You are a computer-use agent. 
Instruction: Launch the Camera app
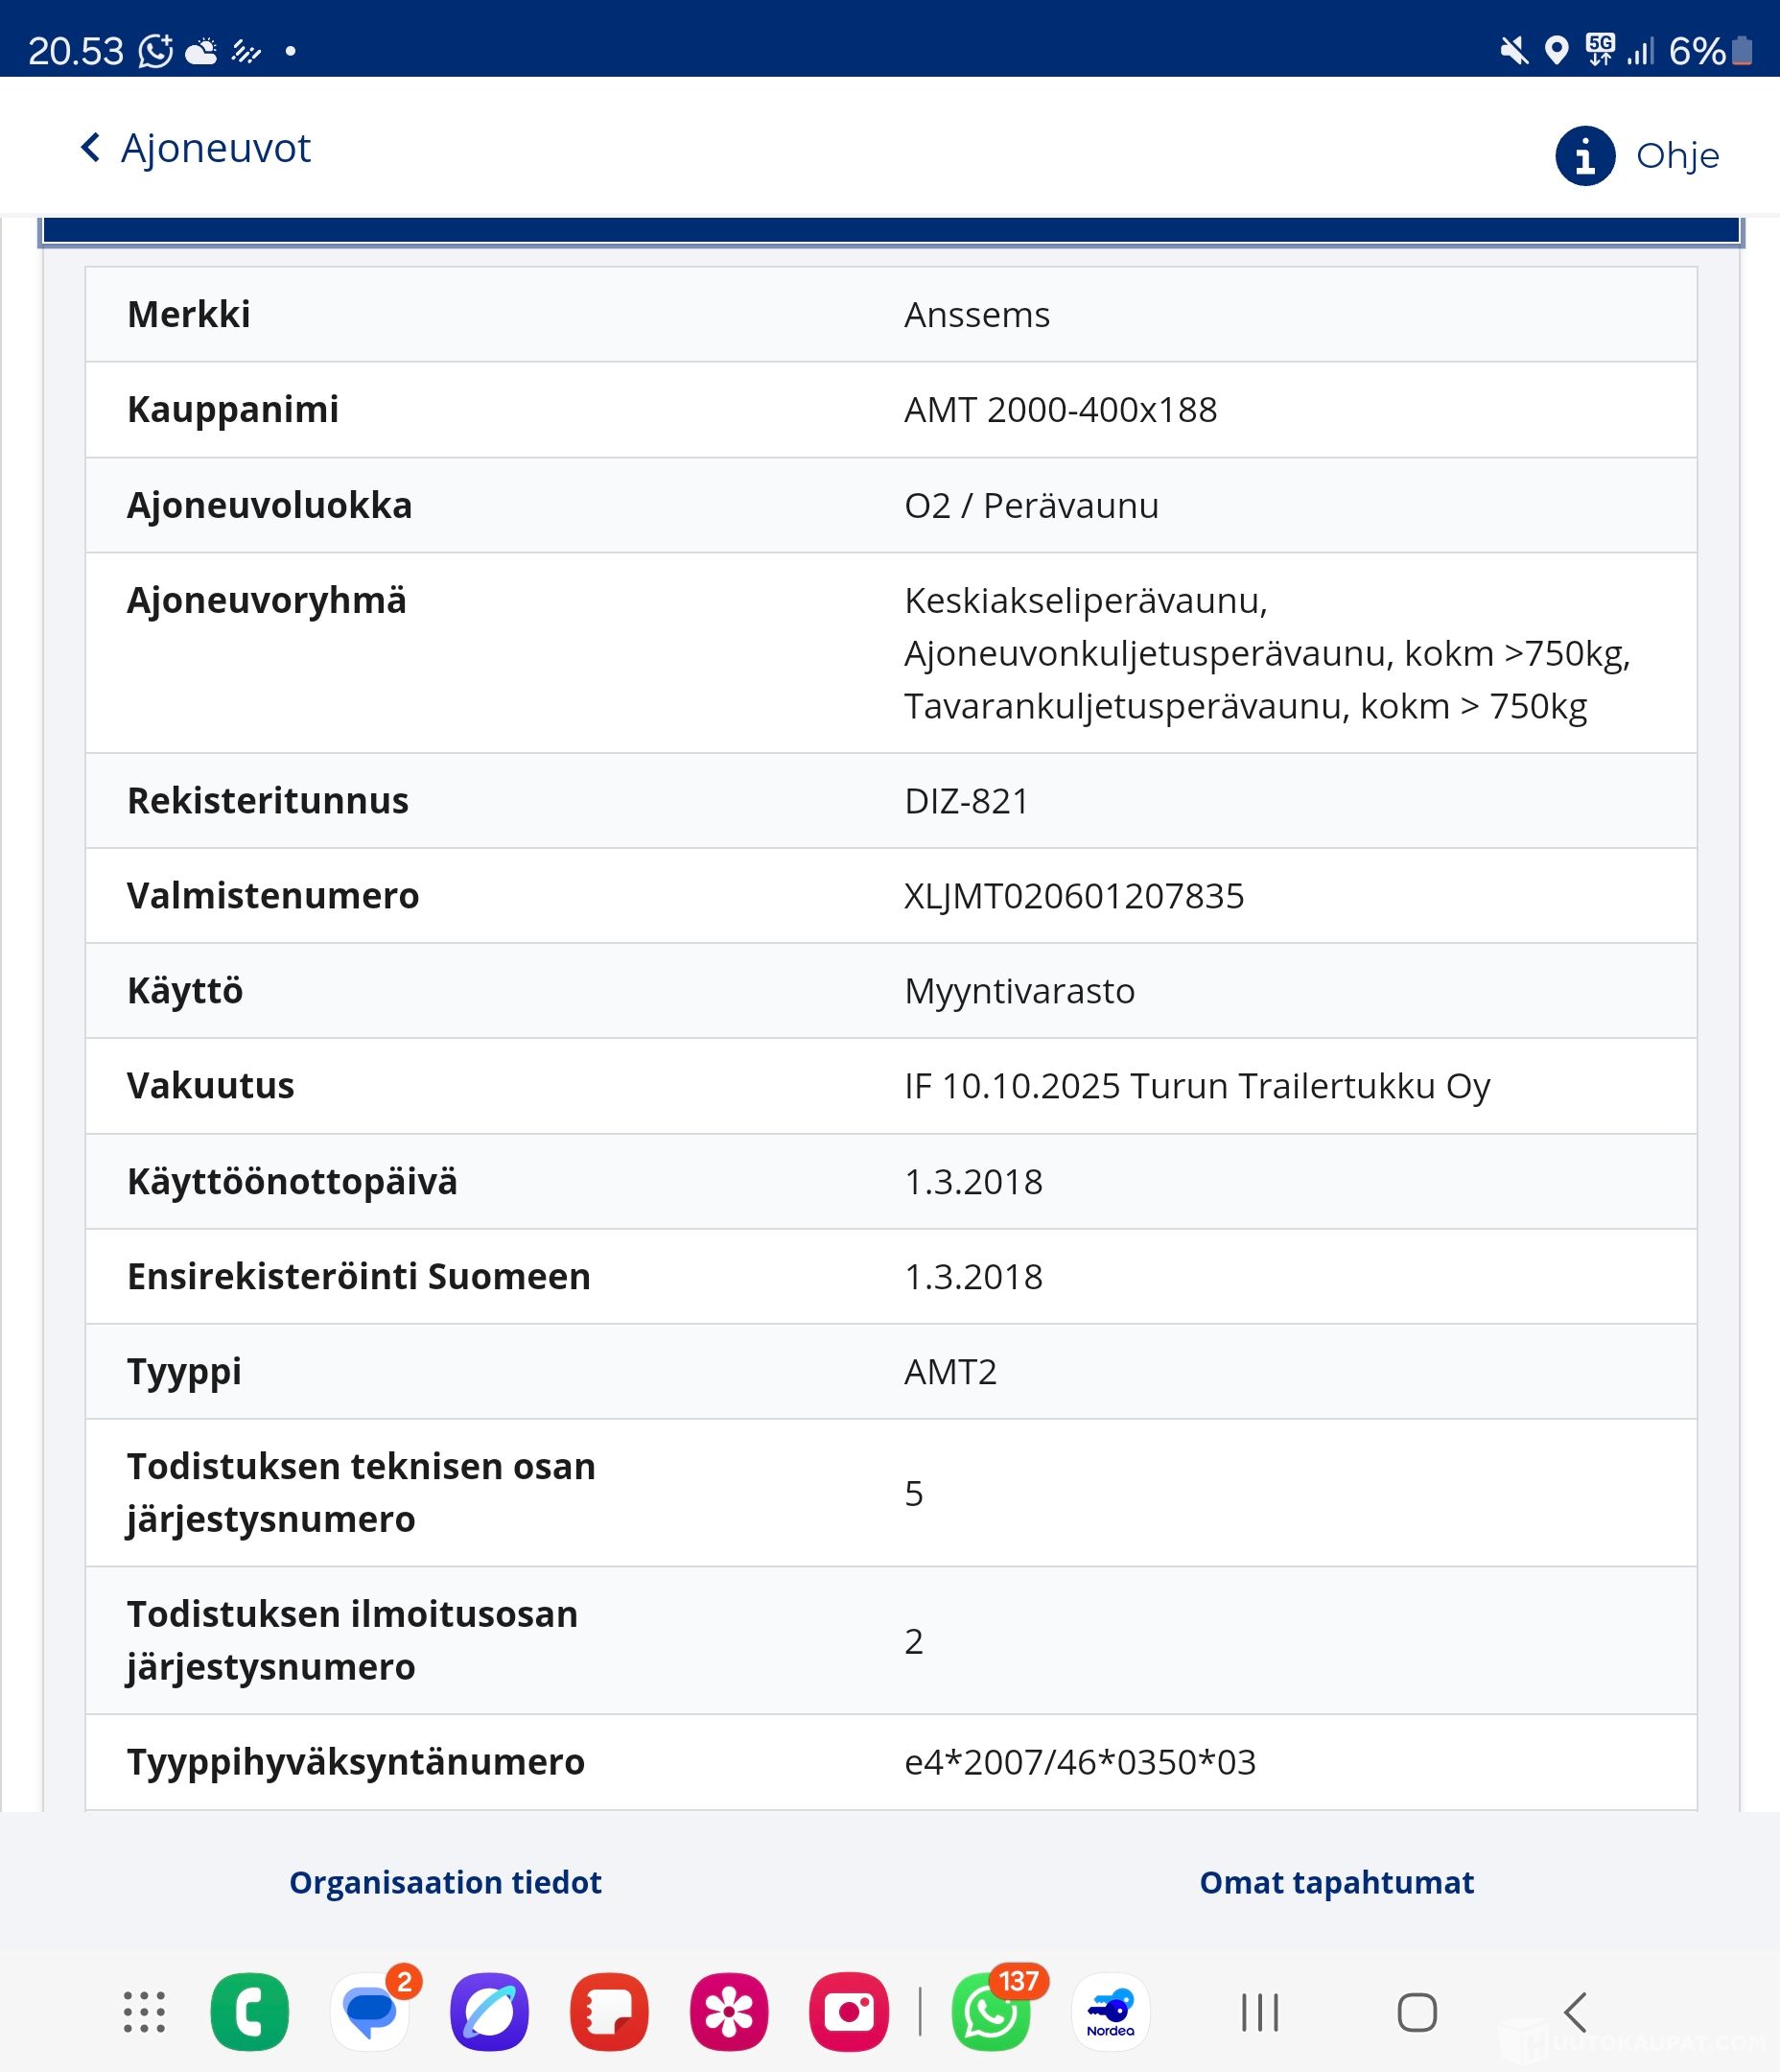pos(849,2011)
